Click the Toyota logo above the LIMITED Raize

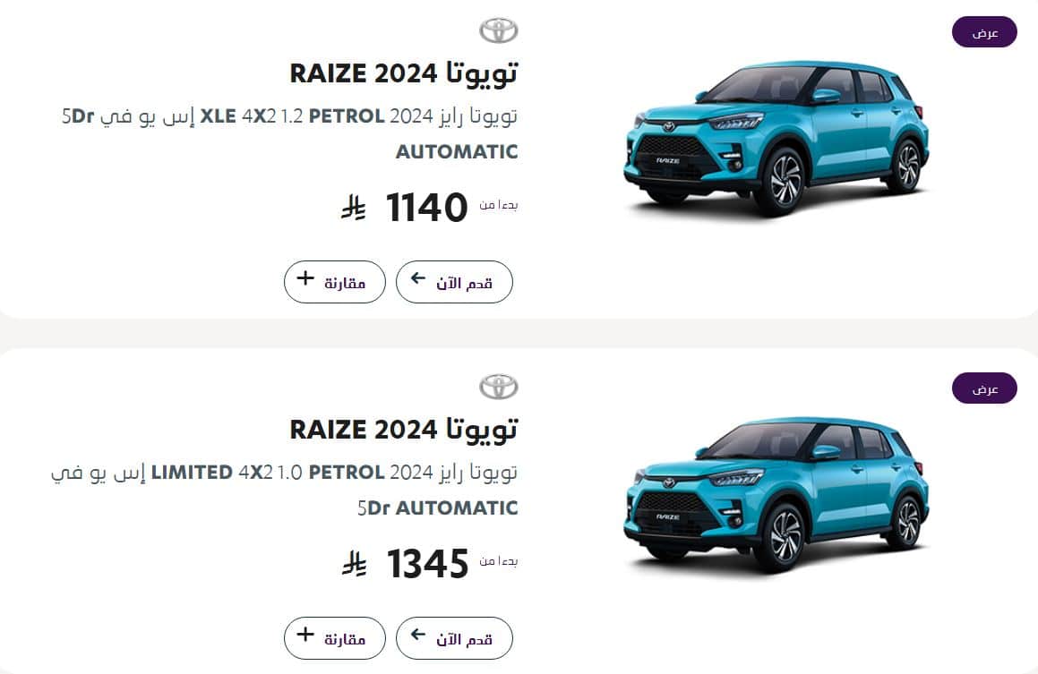[499, 387]
